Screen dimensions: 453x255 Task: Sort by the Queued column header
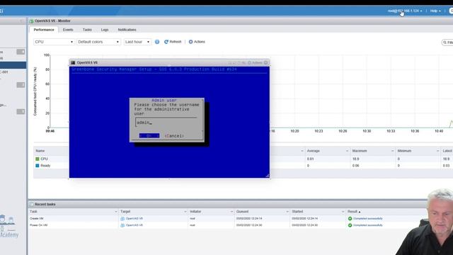pos(242,212)
